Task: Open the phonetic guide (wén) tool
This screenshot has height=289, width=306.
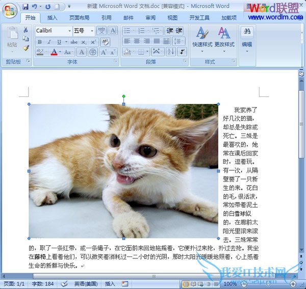Action: (101, 31)
